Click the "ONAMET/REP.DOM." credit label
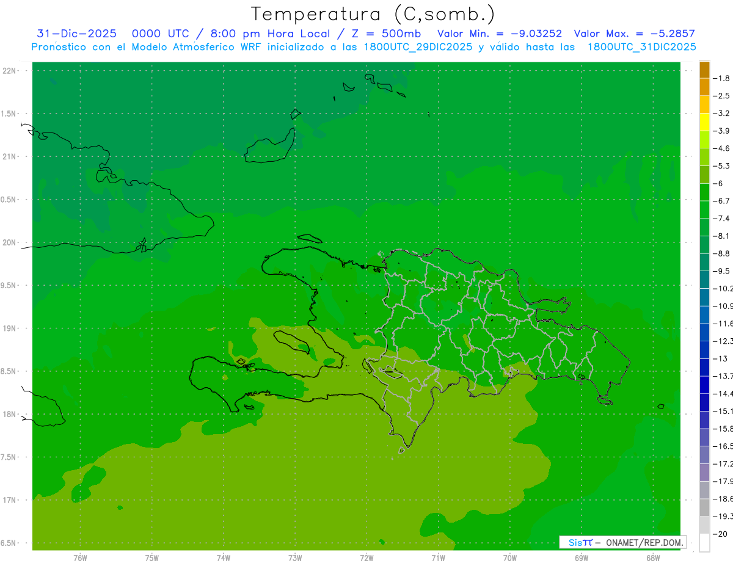733x566 pixels. (x=644, y=542)
